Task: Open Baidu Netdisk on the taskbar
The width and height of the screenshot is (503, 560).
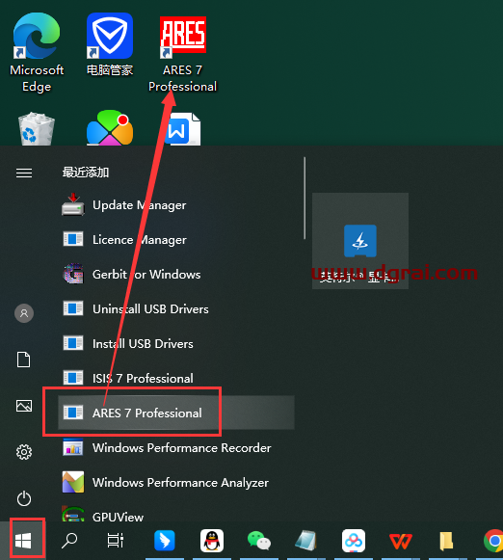Action: (x=354, y=541)
